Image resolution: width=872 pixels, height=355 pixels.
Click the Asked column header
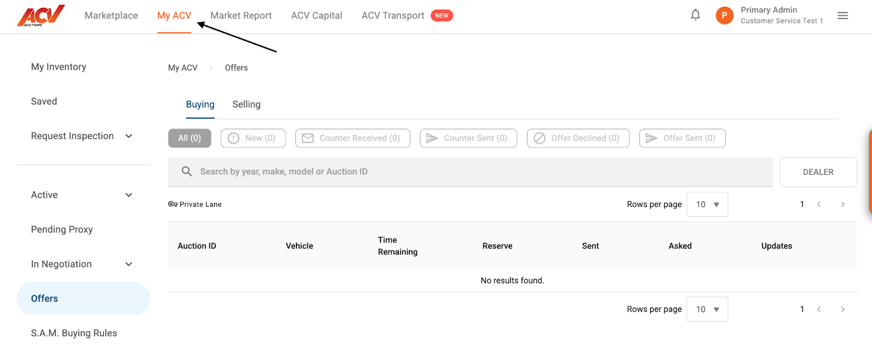pyautogui.click(x=680, y=246)
